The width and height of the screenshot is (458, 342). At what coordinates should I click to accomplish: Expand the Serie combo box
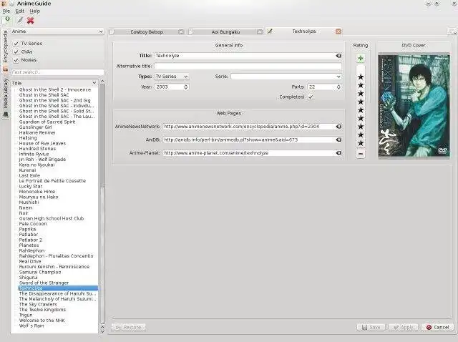pos(337,76)
